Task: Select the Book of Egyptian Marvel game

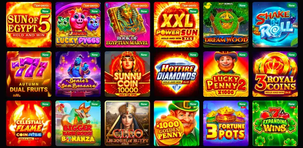Action: click(127, 25)
